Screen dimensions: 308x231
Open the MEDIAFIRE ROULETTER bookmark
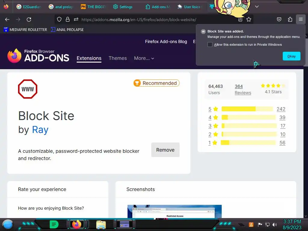(x=26, y=30)
